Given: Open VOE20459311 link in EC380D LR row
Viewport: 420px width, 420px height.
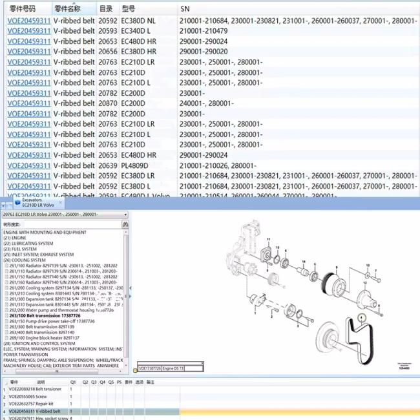Looking at the screenshot, I should pos(29,176).
